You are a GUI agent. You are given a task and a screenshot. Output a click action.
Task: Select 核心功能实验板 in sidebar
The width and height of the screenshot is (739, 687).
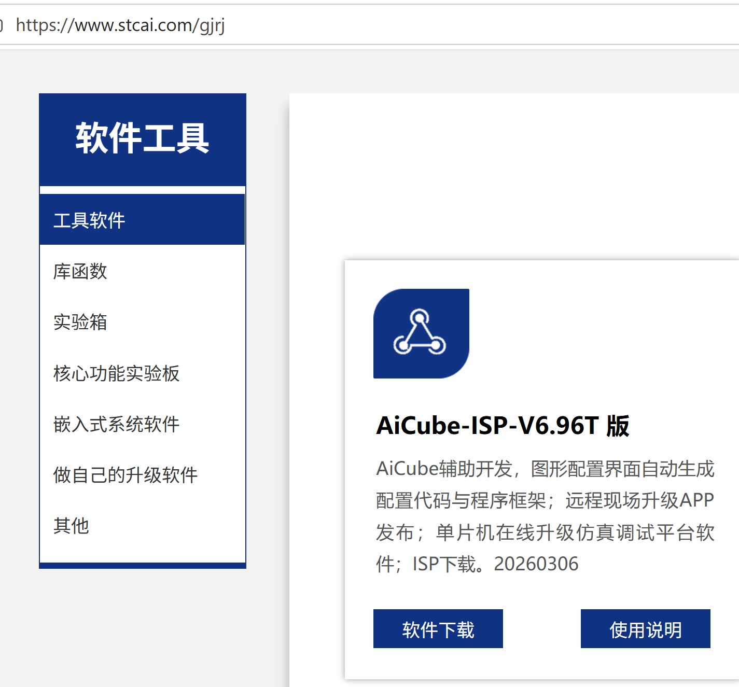tap(142, 373)
